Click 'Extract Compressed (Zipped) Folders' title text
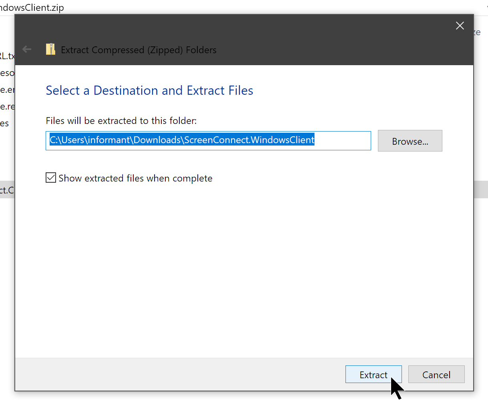This screenshot has width=488, height=405. [139, 50]
